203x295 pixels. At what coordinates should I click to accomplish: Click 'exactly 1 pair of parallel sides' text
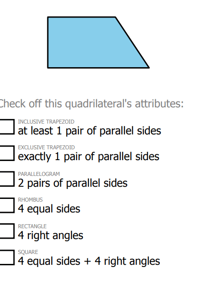click(x=89, y=157)
